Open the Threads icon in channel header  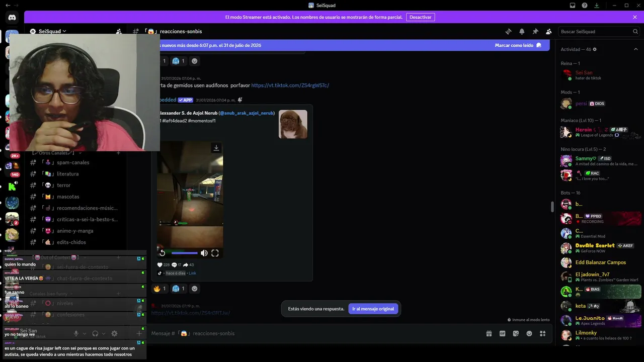point(508,31)
